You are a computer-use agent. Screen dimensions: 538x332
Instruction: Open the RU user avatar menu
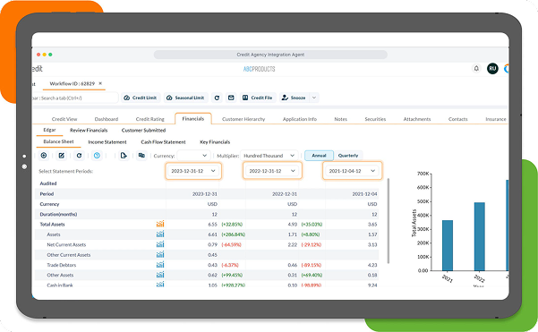(492, 69)
